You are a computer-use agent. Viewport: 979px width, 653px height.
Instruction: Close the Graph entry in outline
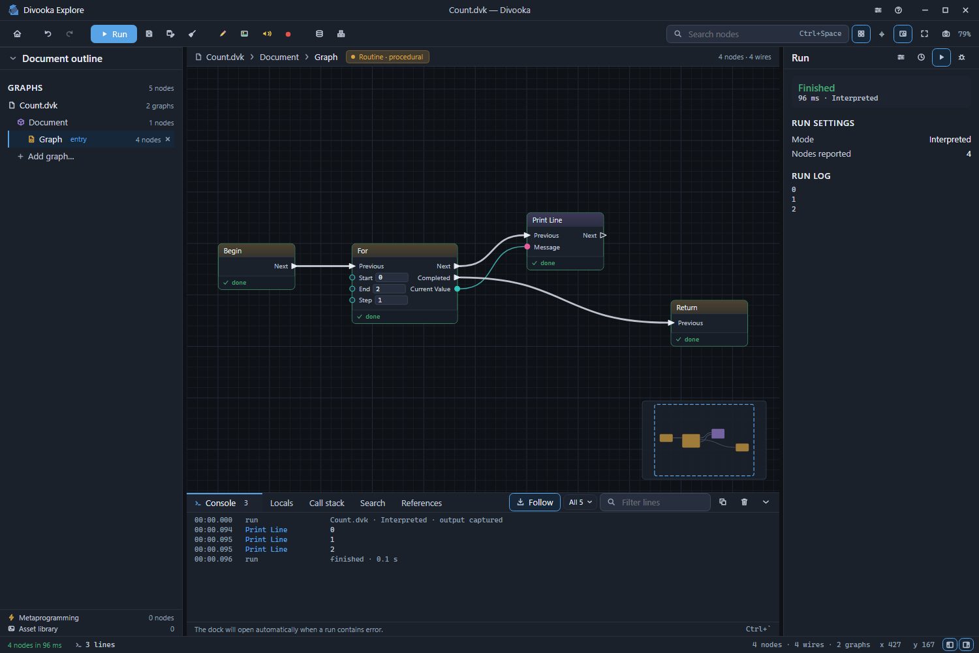pyautogui.click(x=168, y=139)
